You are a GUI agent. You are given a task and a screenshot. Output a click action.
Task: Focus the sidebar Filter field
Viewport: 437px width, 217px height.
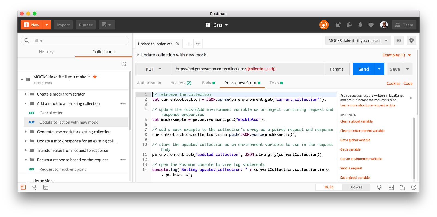(x=75, y=41)
